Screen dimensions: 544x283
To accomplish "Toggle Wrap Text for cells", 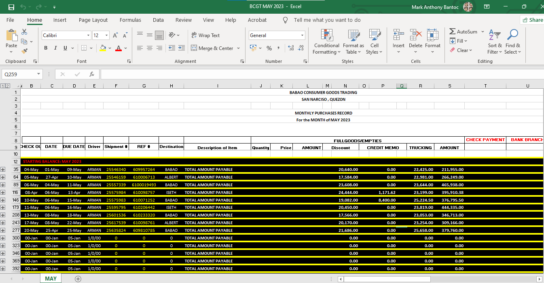I will [205, 35].
